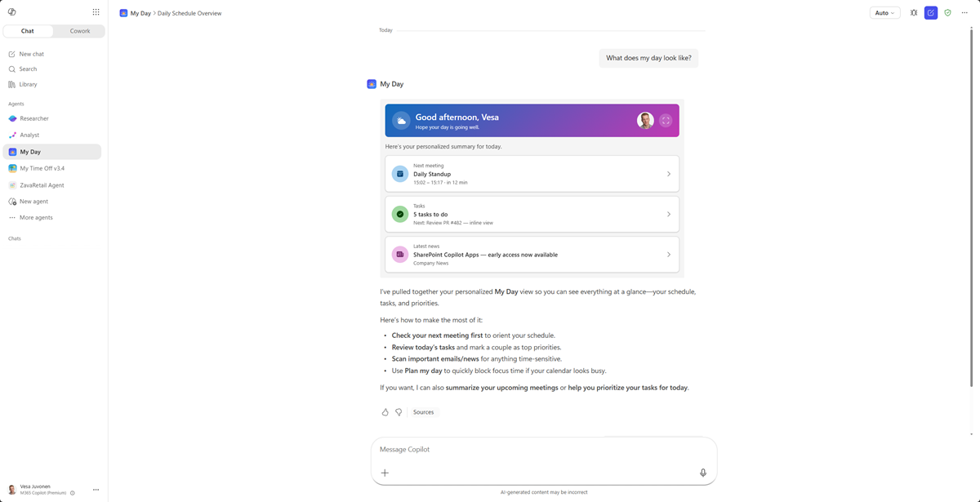
Task: Click Daily Schedule Overview title
Action: [x=189, y=13]
